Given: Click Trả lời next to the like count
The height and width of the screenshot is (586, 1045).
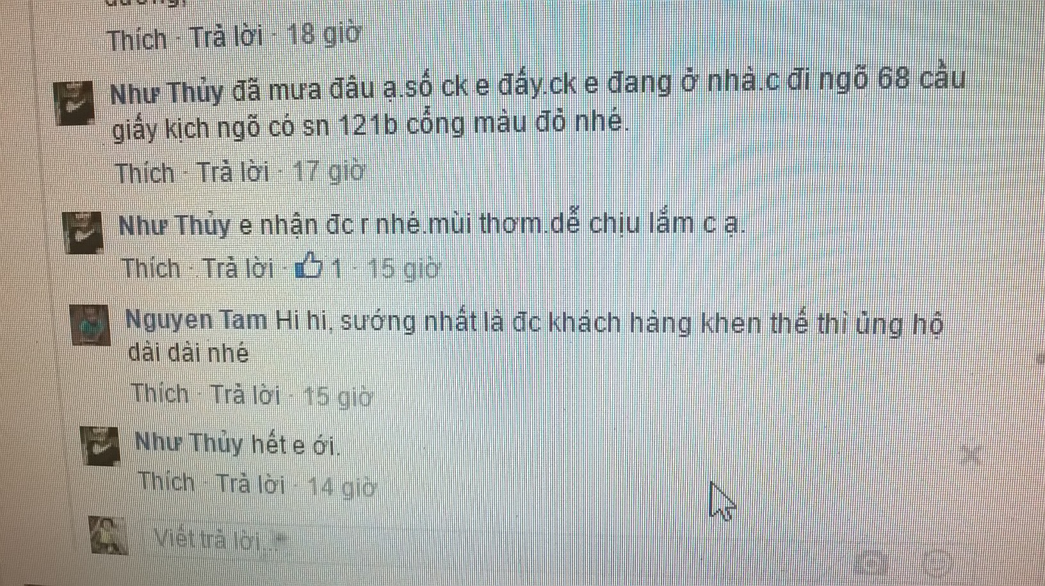Looking at the screenshot, I should point(238,269).
